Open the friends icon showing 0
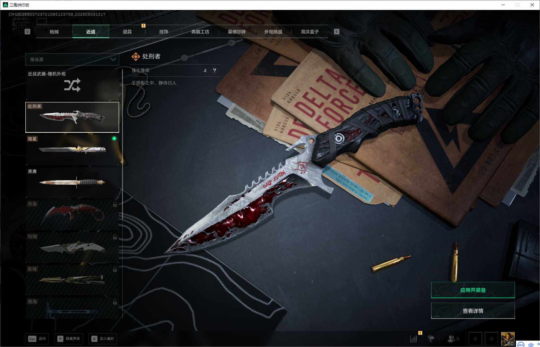This screenshot has width=540, height=347. point(453,339)
